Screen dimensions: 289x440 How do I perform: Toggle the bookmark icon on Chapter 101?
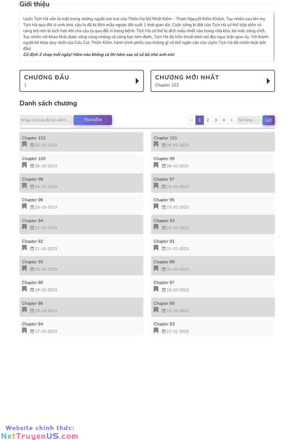pyautogui.click(x=156, y=144)
